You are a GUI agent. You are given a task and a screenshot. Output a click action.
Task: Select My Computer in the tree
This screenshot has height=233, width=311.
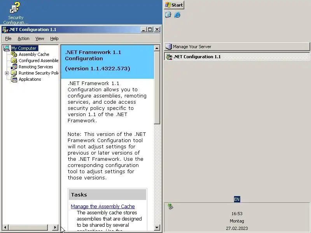pos(24,48)
